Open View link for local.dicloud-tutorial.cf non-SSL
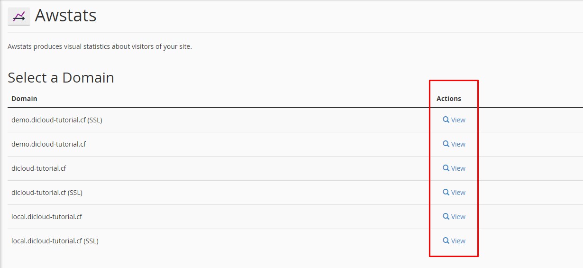The height and width of the screenshot is (268, 583). 458,217
